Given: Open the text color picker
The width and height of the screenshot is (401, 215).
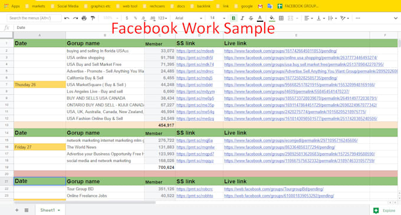Looking at the screenshot, I should pyautogui.click(x=260, y=18).
